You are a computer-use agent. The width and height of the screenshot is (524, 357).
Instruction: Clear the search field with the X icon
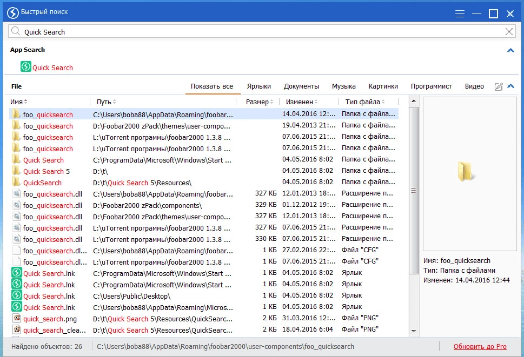[x=509, y=32]
